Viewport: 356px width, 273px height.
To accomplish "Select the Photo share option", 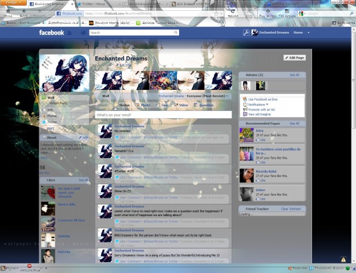I will point(143,105).
